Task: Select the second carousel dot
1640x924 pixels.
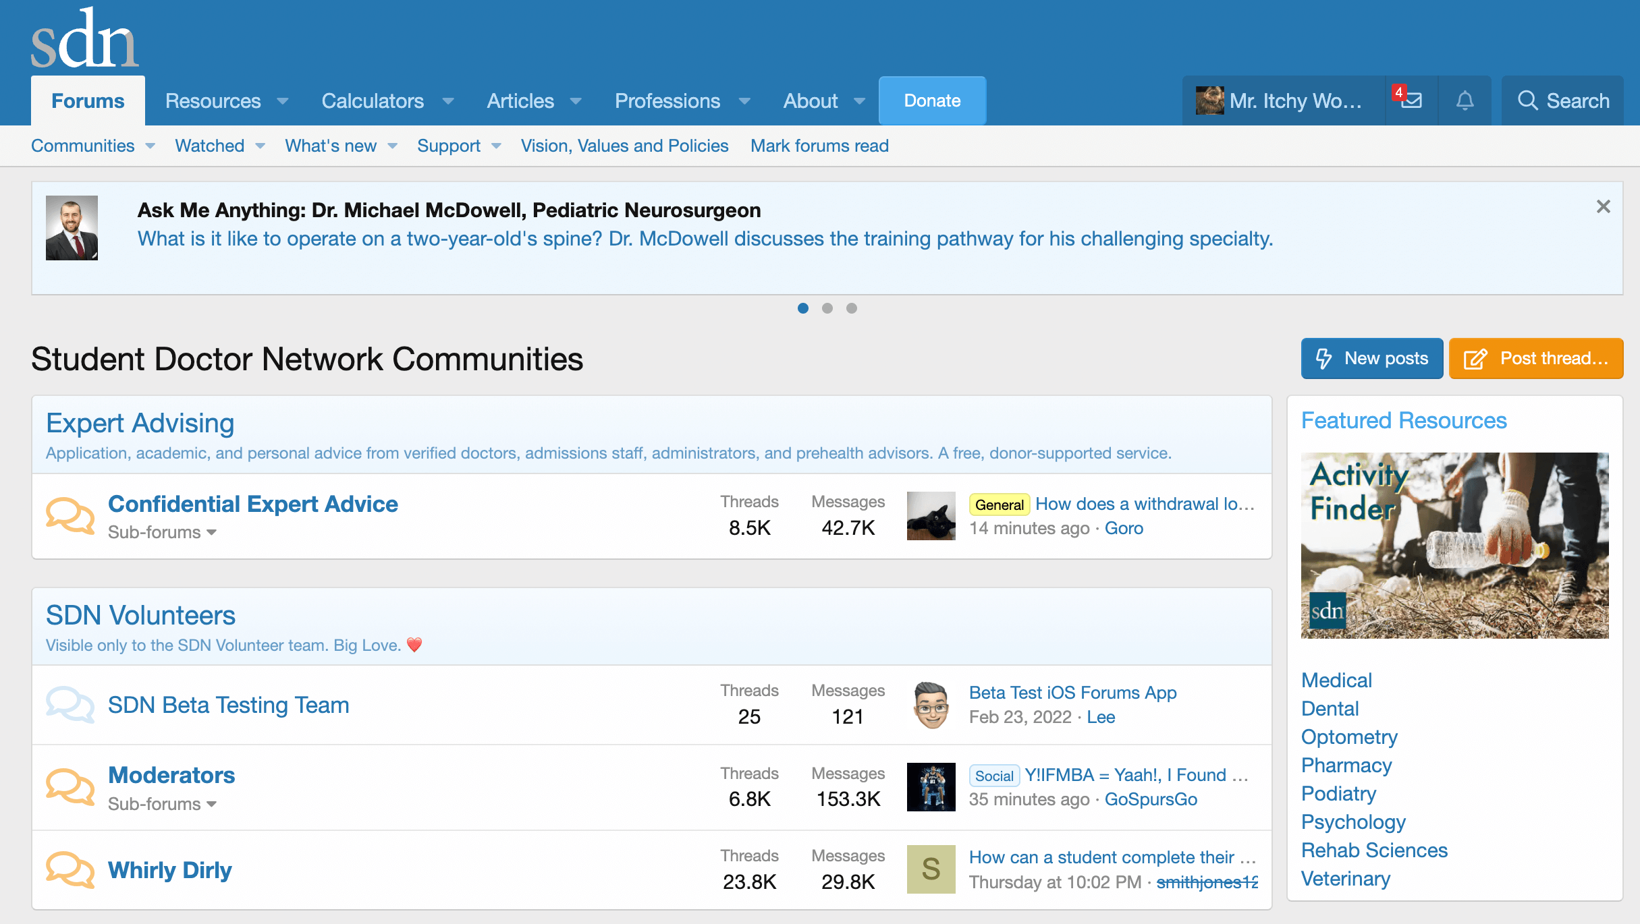Action: (x=827, y=308)
